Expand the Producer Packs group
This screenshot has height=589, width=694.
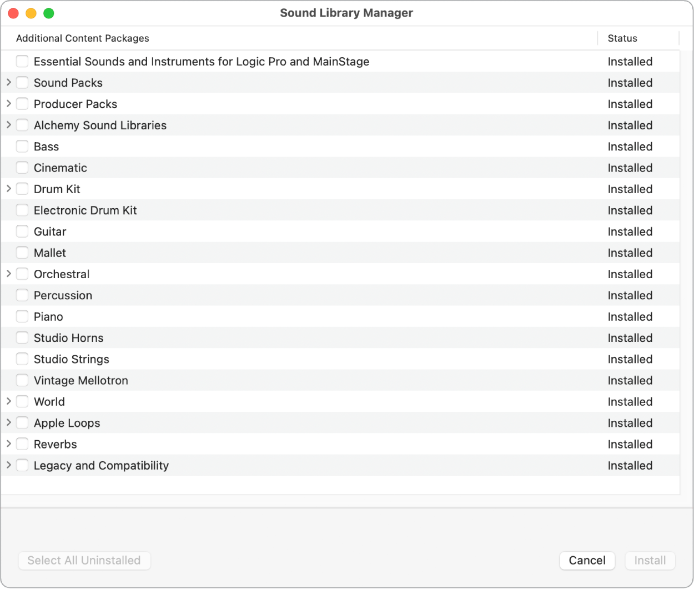tap(9, 104)
